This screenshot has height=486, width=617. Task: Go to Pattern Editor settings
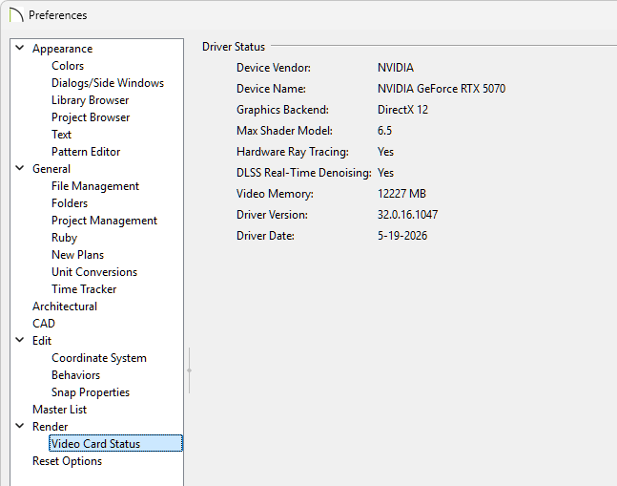point(86,152)
